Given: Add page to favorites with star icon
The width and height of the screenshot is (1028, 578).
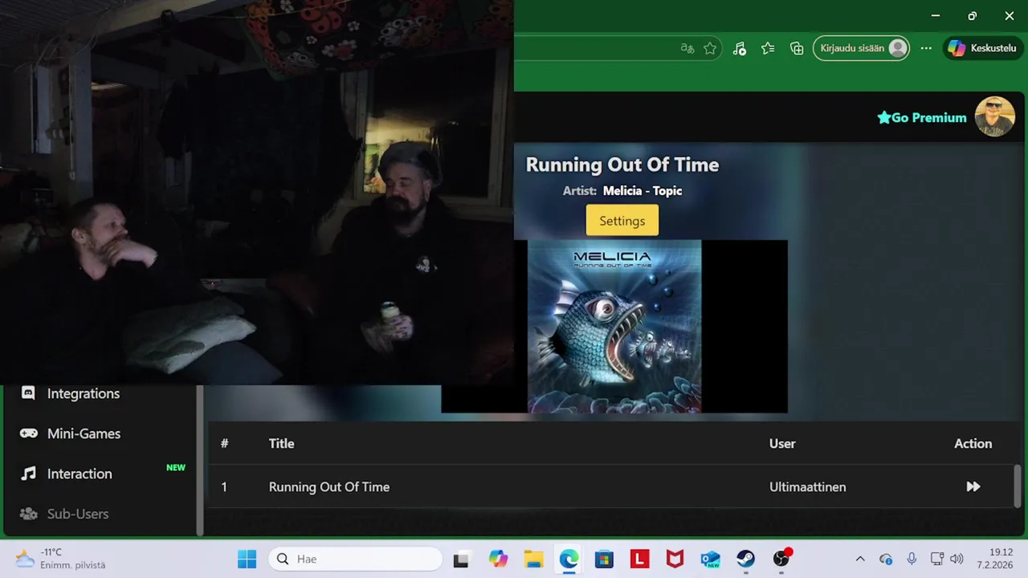Looking at the screenshot, I should [x=710, y=48].
